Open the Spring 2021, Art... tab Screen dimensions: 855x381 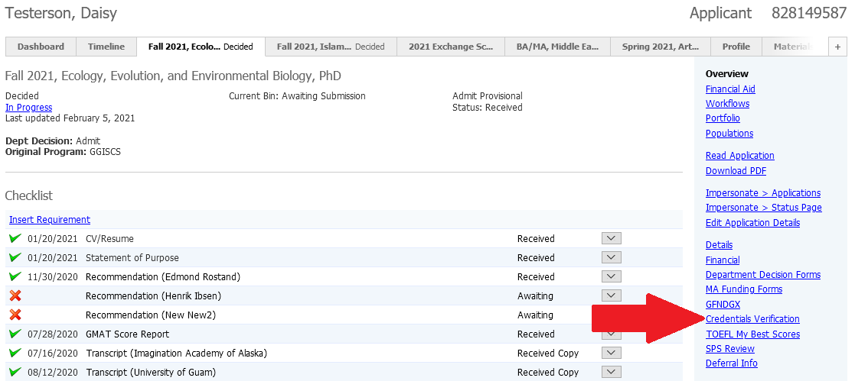[661, 47]
